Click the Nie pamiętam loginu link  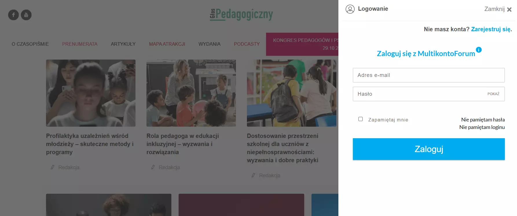[482, 127]
